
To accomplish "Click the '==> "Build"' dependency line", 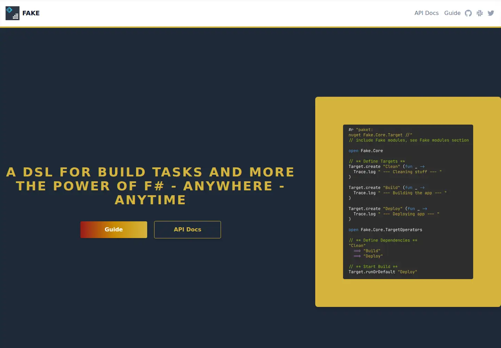I will click(x=367, y=251).
